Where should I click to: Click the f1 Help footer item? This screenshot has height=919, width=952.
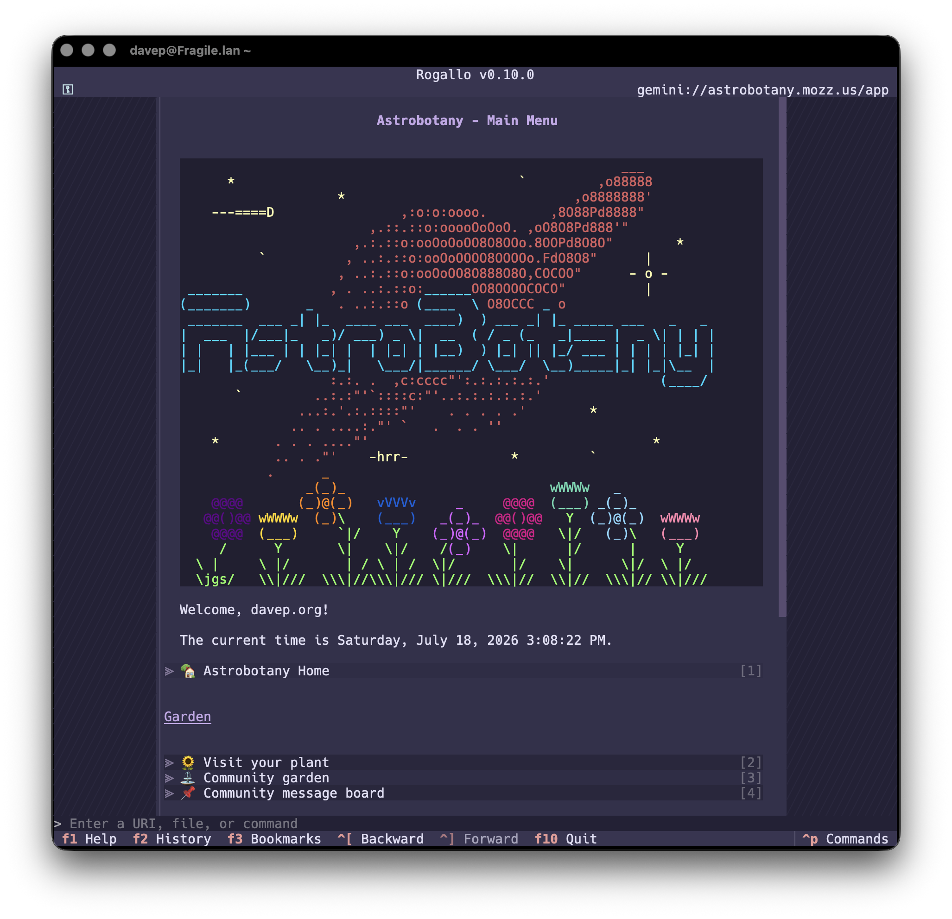tap(89, 839)
